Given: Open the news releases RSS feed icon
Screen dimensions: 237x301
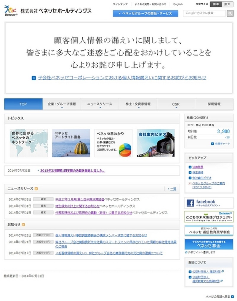Looking at the screenshot, I should (36, 189).
